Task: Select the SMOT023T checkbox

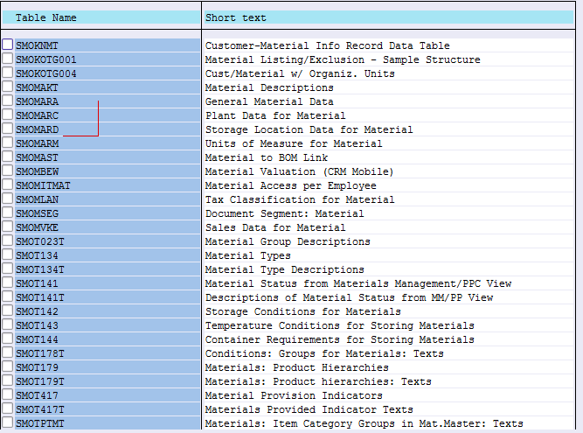Action: 8,241
